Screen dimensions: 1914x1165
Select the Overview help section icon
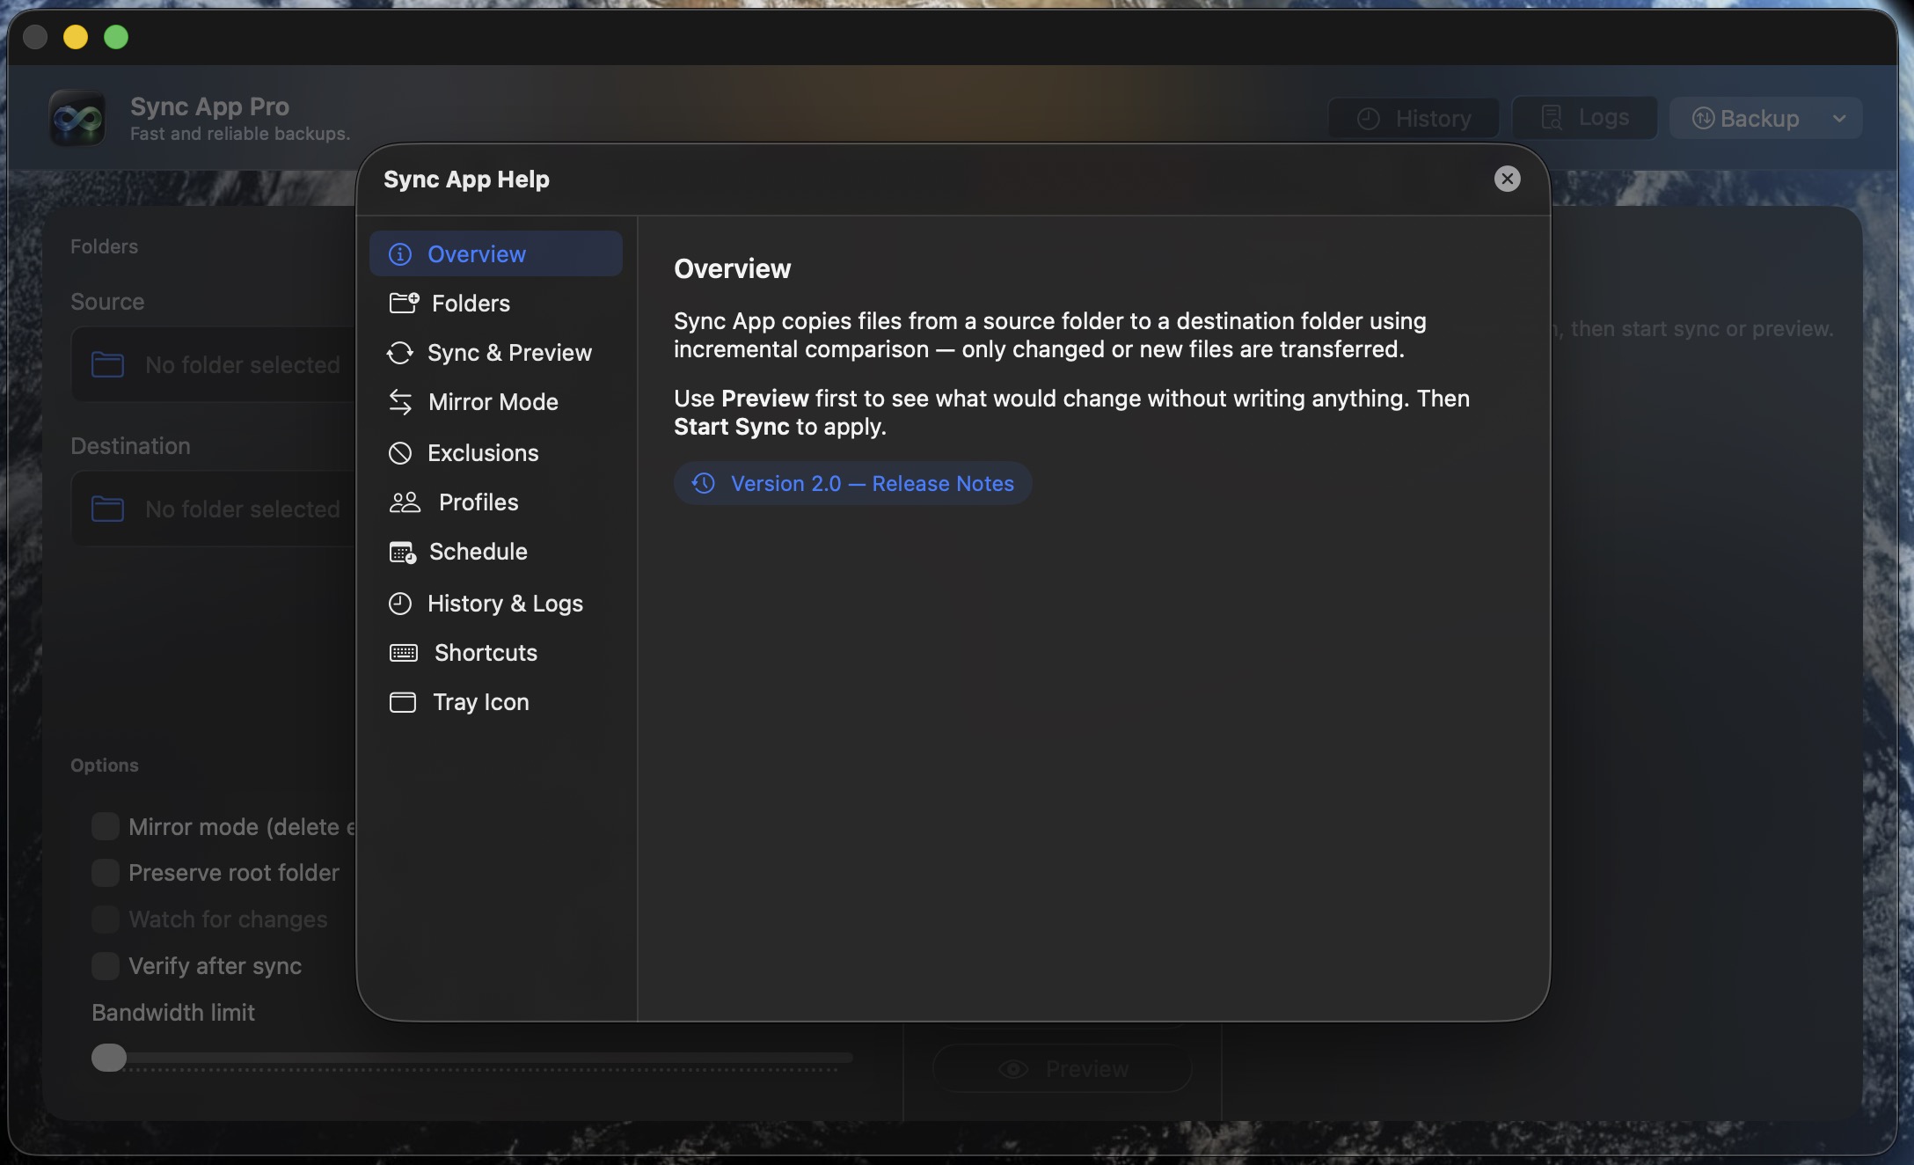pyautogui.click(x=401, y=253)
